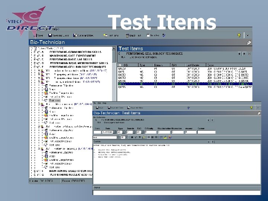The image size is (268, 201).
Task: Select the last test item row Q0055
Action: click(185, 87)
